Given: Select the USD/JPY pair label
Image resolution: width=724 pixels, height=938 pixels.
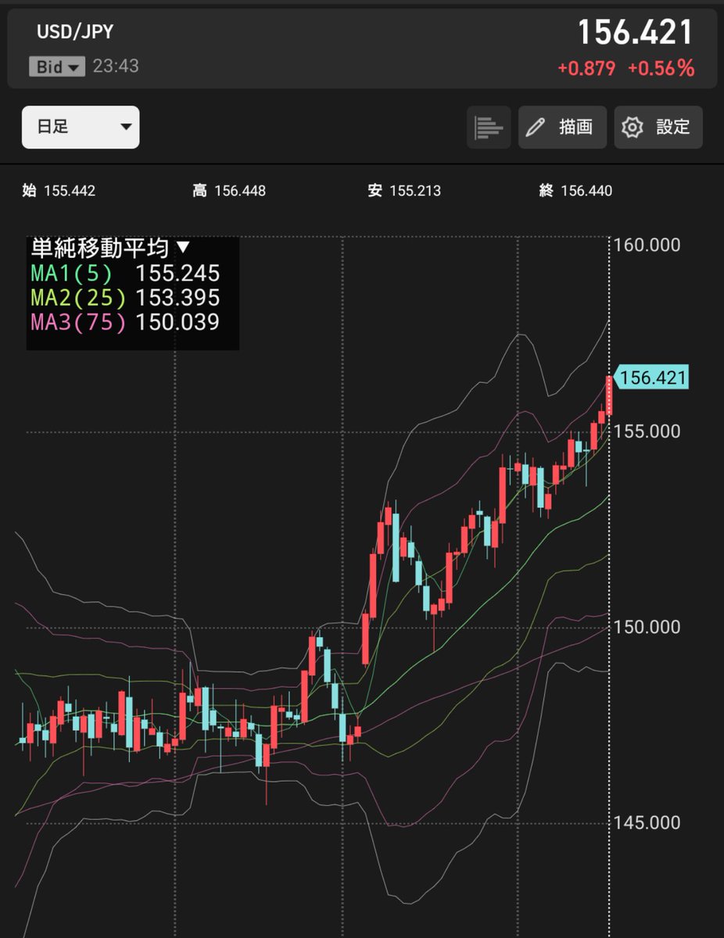Looking at the screenshot, I should click(75, 32).
